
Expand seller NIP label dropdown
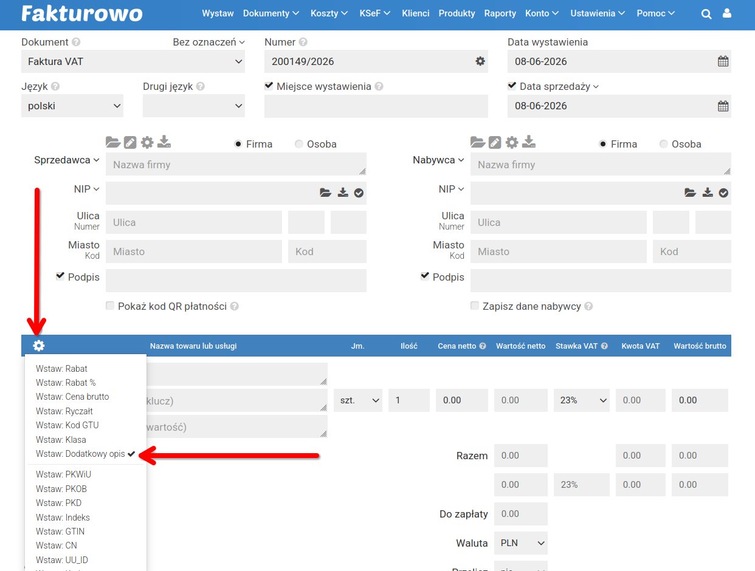[x=87, y=190]
